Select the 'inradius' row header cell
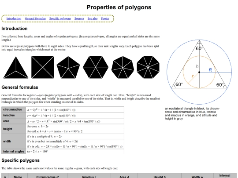The height and width of the screenshot is (178, 238). 14,115
